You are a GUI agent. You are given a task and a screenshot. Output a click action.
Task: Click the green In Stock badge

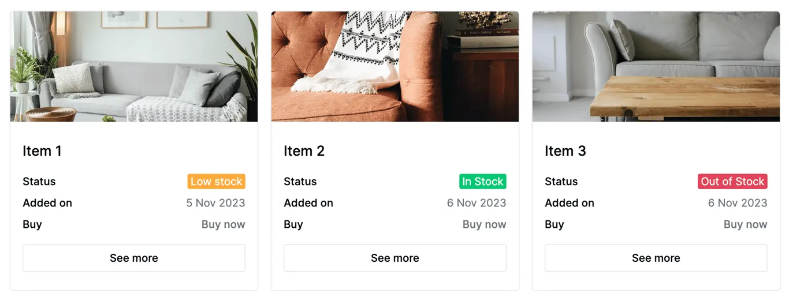pyautogui.click(x=483, y=182)
